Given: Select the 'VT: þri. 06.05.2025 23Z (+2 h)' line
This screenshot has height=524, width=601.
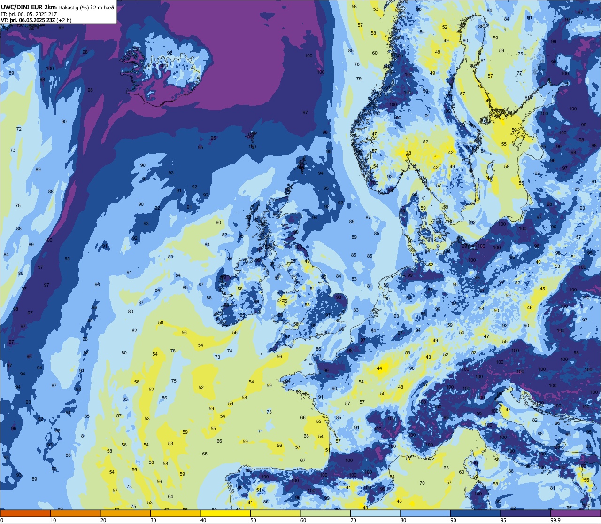Looking at the screenshot, I should click(x=36, y=20).
